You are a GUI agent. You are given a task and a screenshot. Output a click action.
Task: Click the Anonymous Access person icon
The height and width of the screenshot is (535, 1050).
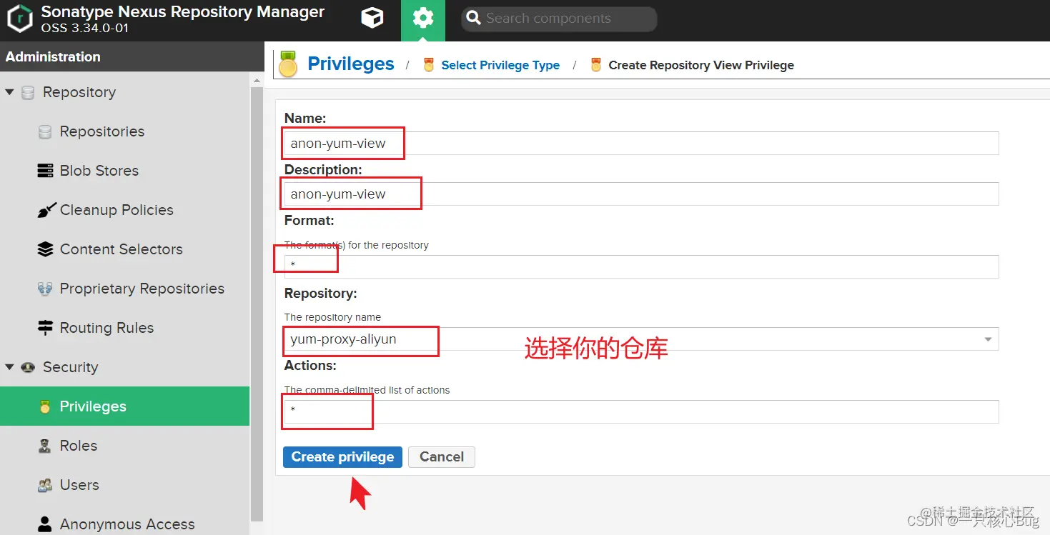click(x=45, y=524)
